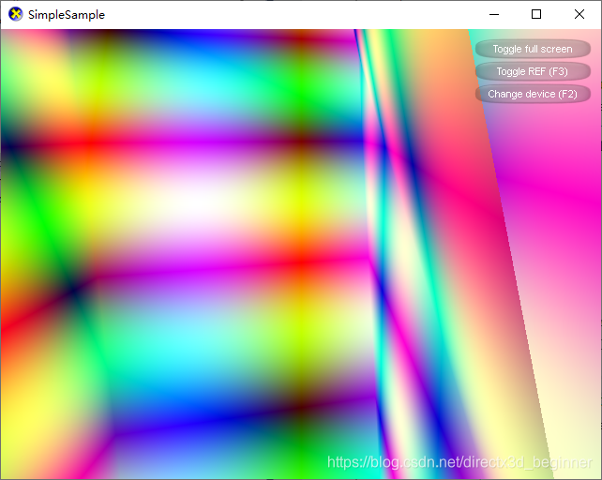The height and width of the screenshot is (480, 602).
Task: Close the SimpleSample window
Action: click(x=579, y=15)
